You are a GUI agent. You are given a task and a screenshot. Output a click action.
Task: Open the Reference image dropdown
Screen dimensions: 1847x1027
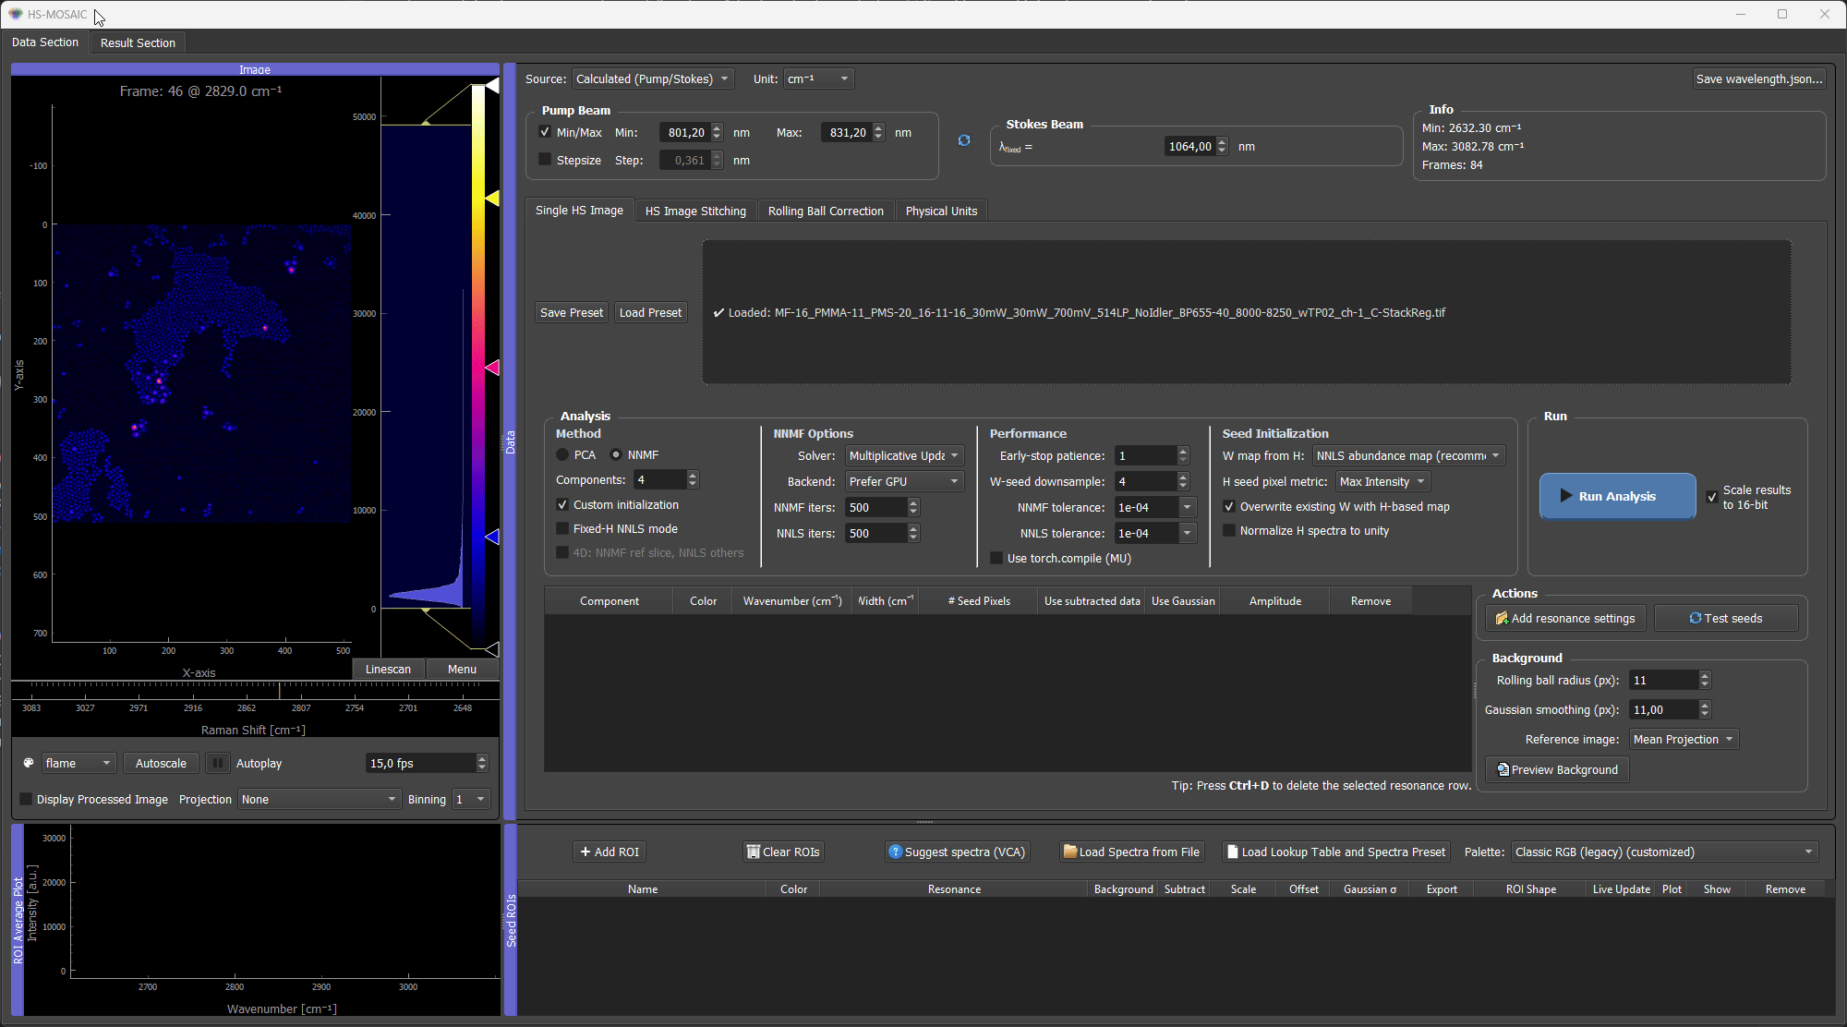(x=1684, y=739)
